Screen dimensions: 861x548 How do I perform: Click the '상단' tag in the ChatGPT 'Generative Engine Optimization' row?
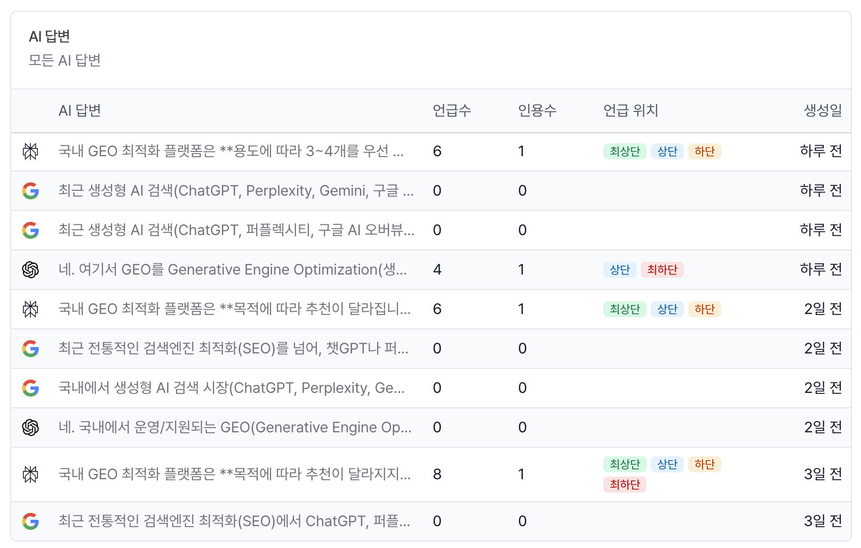click(620, 270)
